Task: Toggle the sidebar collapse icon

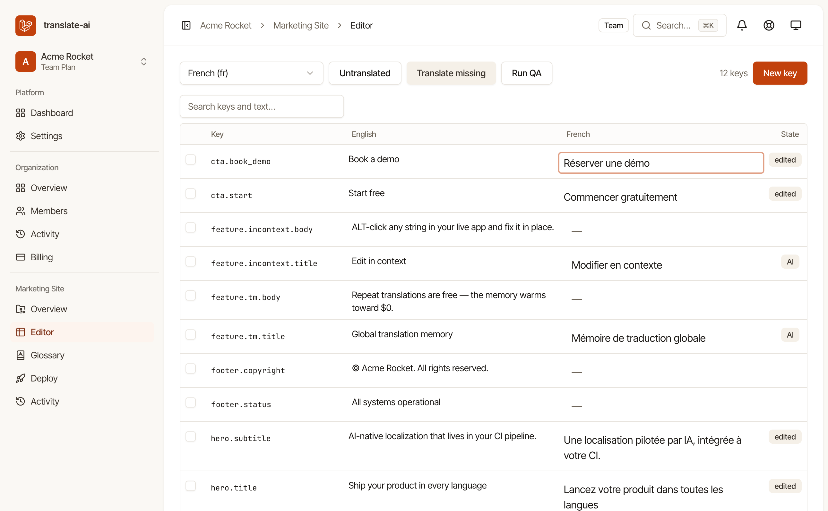Action: click(x=186, y=25)
